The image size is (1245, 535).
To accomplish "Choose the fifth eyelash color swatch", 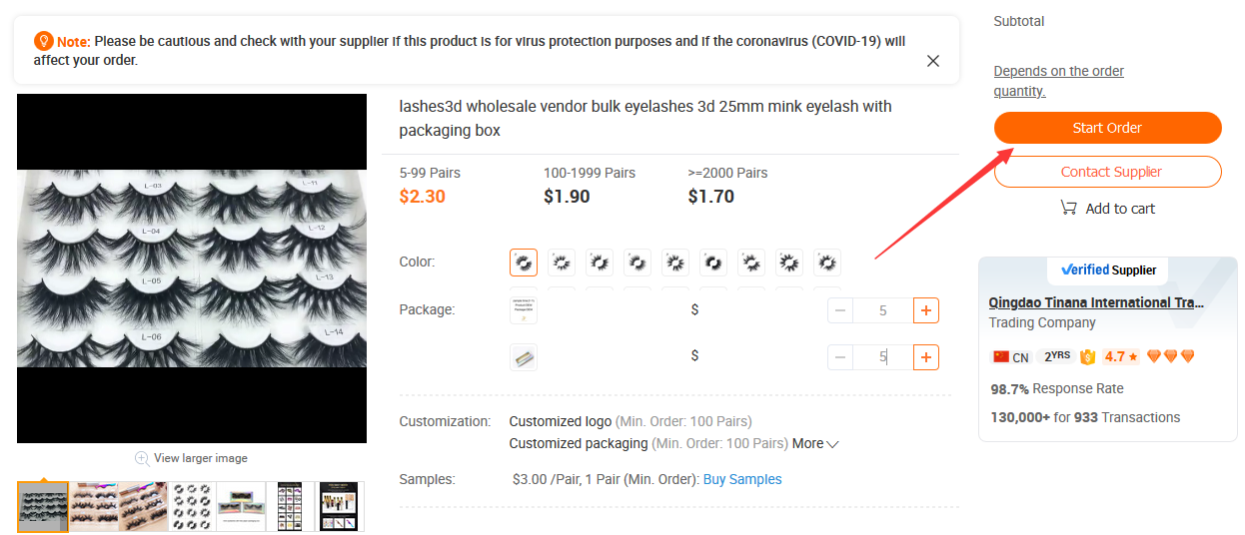I will pyautogui.click(x=675, y=263).
